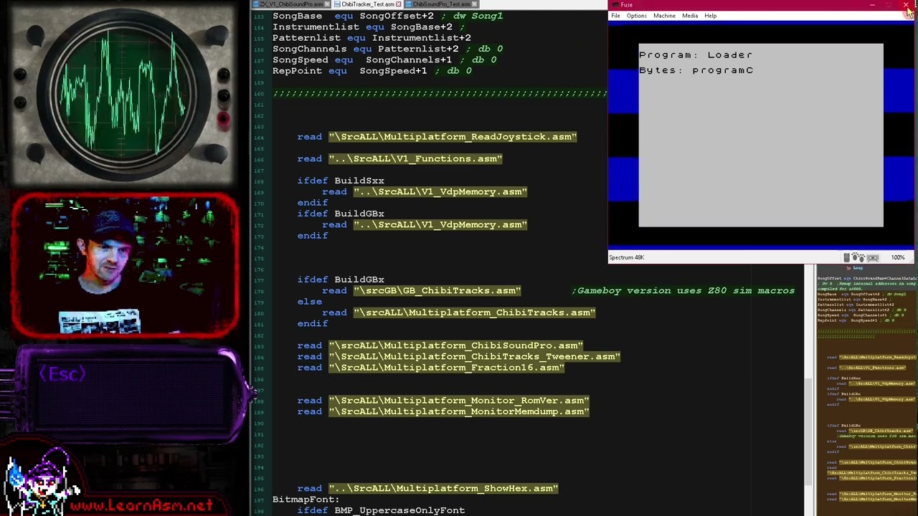
Task: Switch to the ZX_V1_ChibiSoundPro.asm tab
Action: (x=290, y=4)
